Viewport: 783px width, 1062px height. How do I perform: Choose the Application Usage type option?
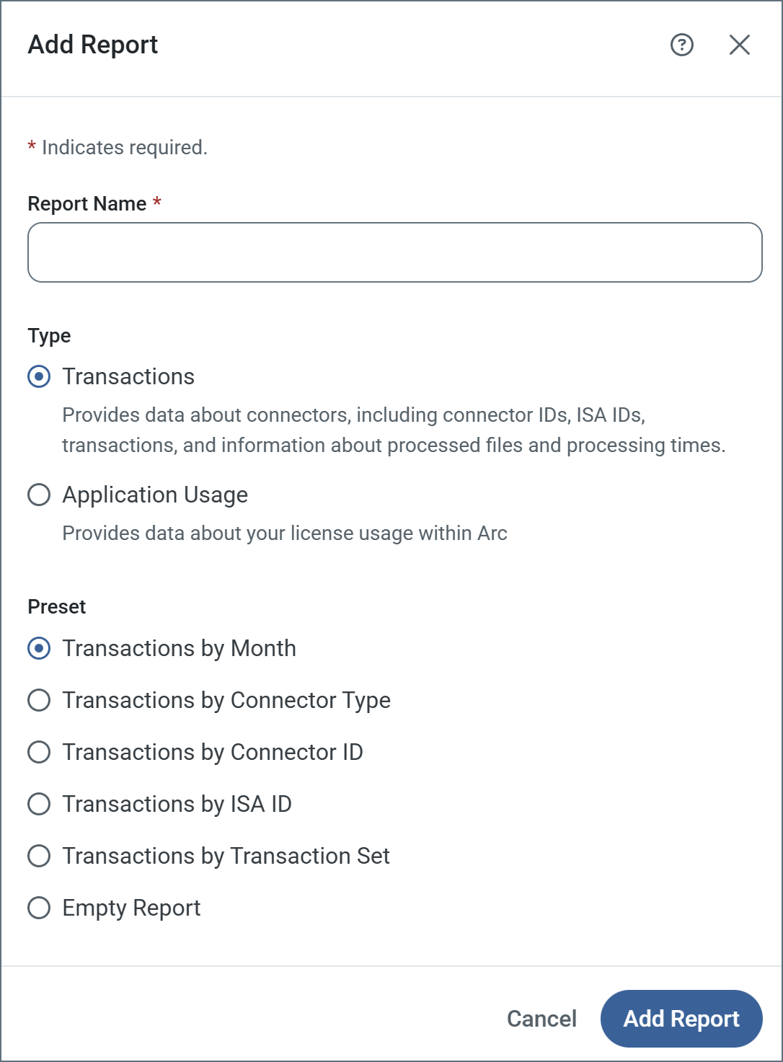pos(39,495)
